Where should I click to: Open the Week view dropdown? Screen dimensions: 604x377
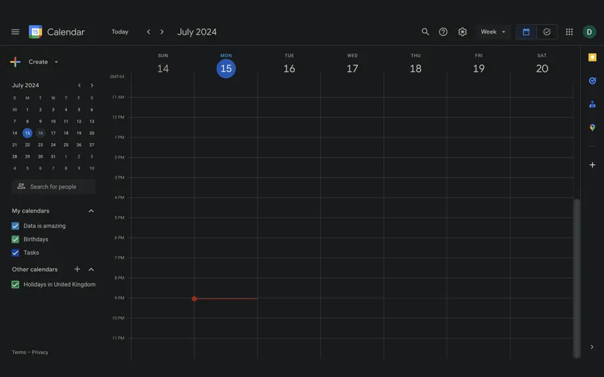click(x=493, y=32)
